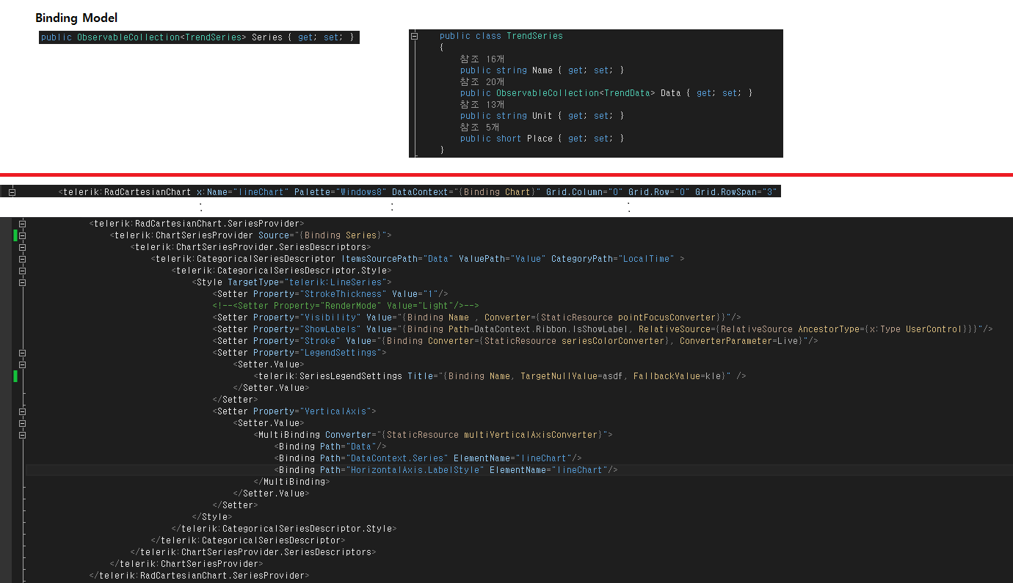Click 'TargetNullValue=asdf' text
Image resolution: width=1013 pixels, height=583 pixels.
click(x=572, y=376)
